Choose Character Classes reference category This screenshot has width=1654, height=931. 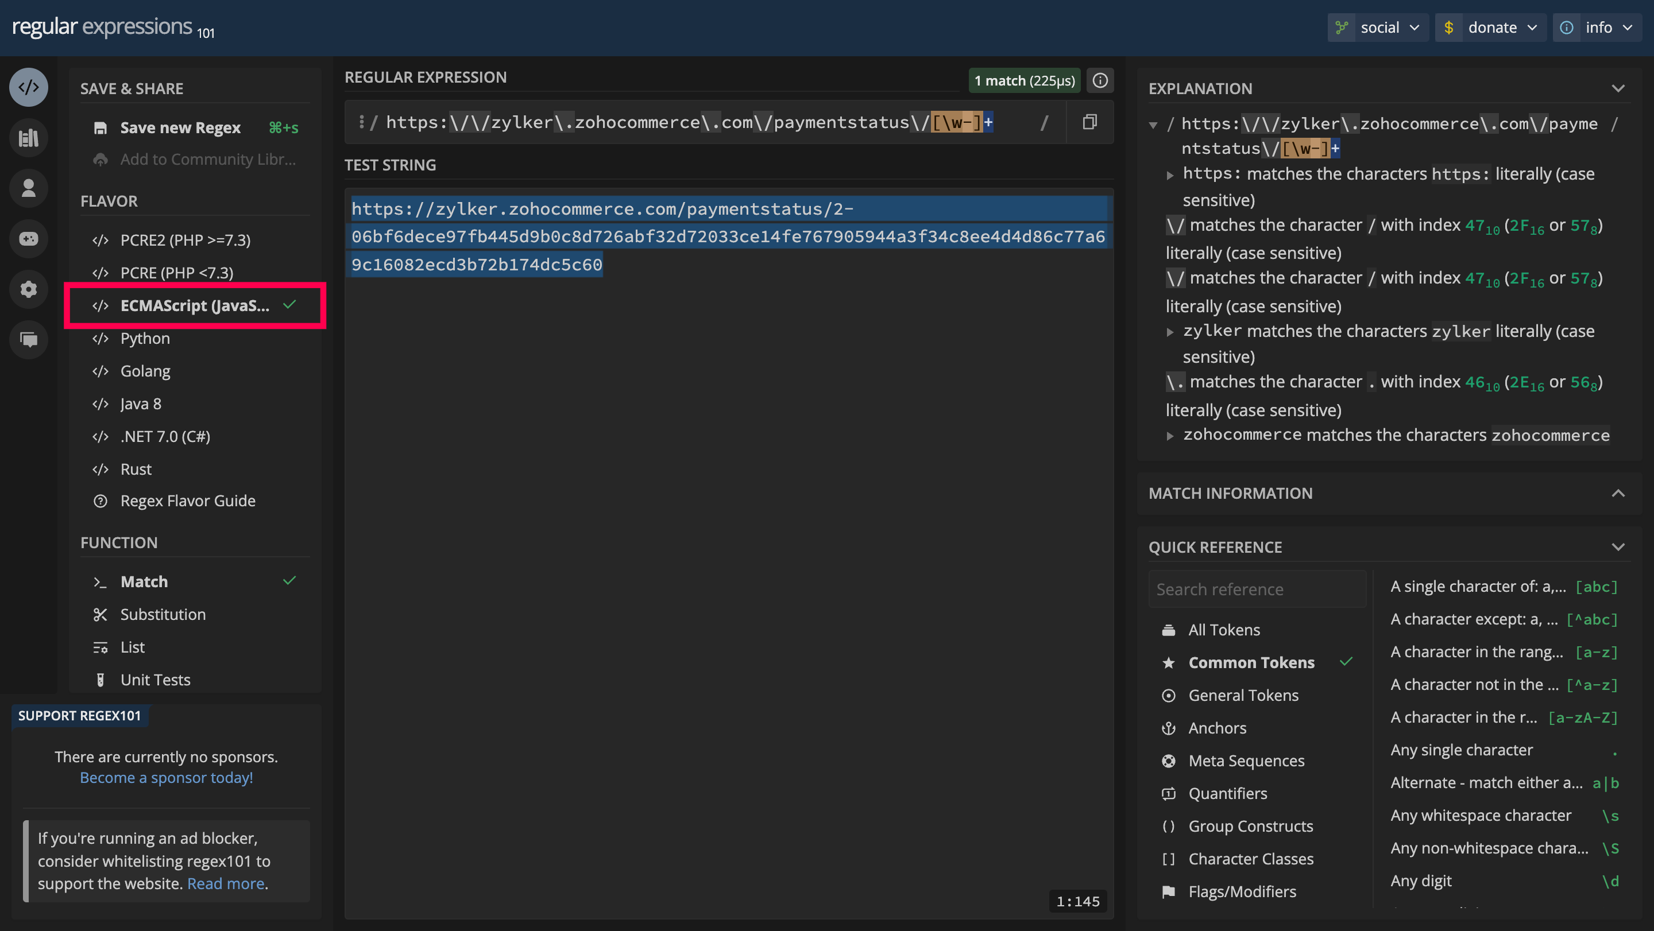point(1250,859)
